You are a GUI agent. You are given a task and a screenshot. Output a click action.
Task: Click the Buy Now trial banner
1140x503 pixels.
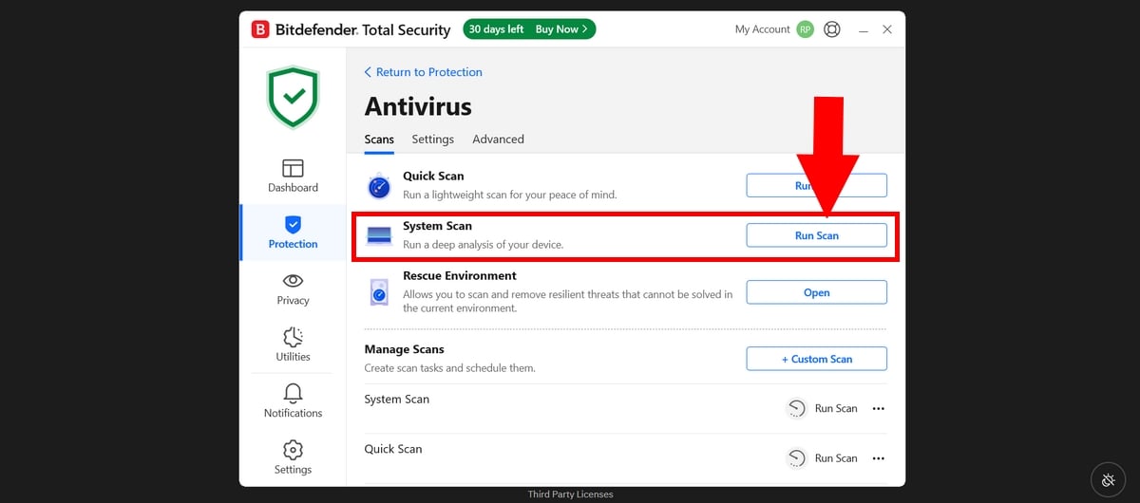pyautogui.click(x=561, y=29)
